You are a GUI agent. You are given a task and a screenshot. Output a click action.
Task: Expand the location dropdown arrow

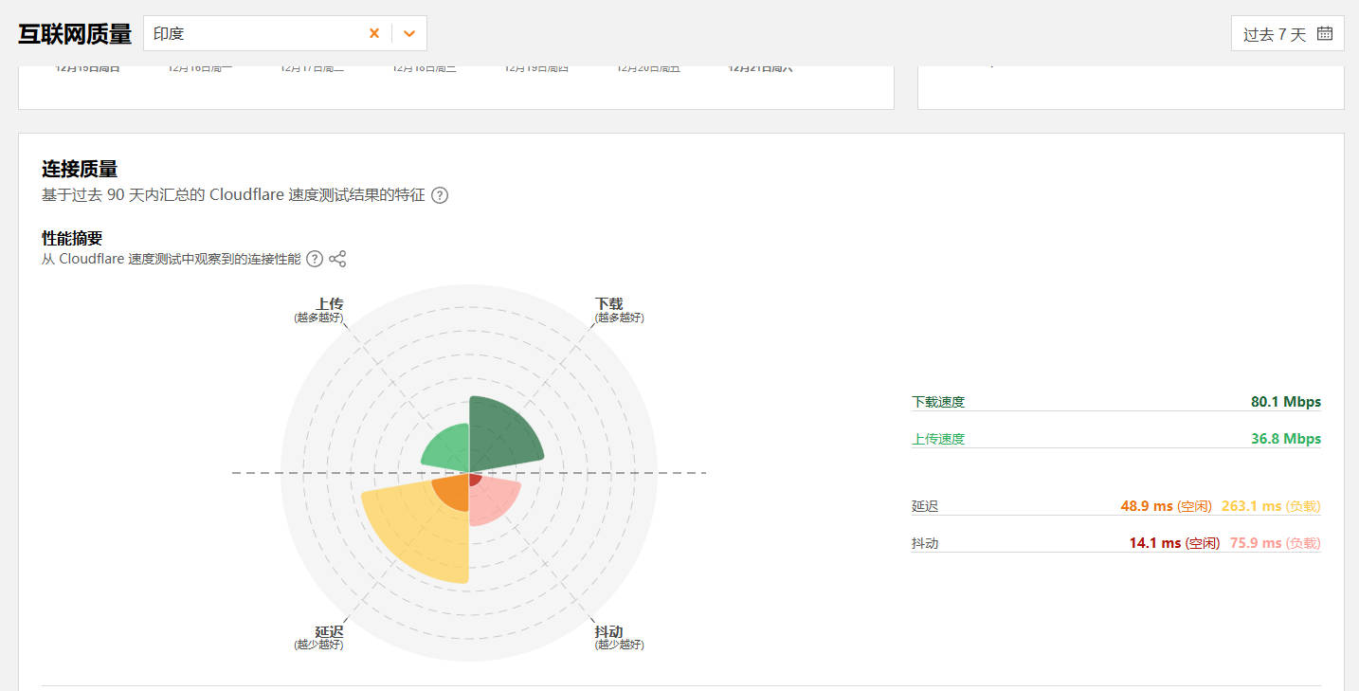pyautogui.click(x=409, y=33)
